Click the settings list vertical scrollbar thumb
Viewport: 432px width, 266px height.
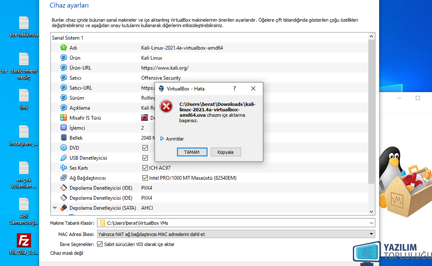[372, 112]
